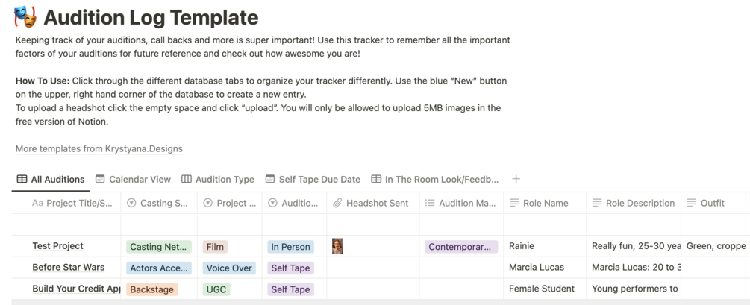Viewport: 750px width, 305px height.
Task: Click the Outfit column header
Action: pos(712,203)
